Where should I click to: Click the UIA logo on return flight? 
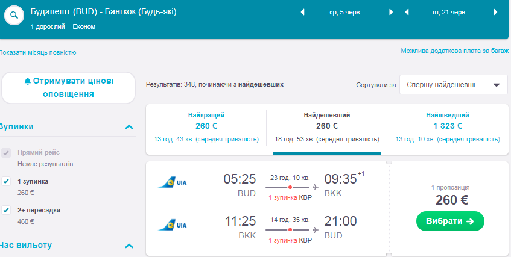[172, 224]
